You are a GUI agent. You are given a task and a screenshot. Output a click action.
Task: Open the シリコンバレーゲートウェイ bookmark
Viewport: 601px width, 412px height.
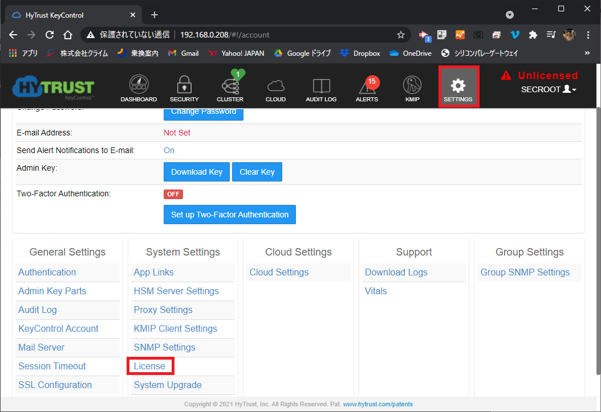480,53
